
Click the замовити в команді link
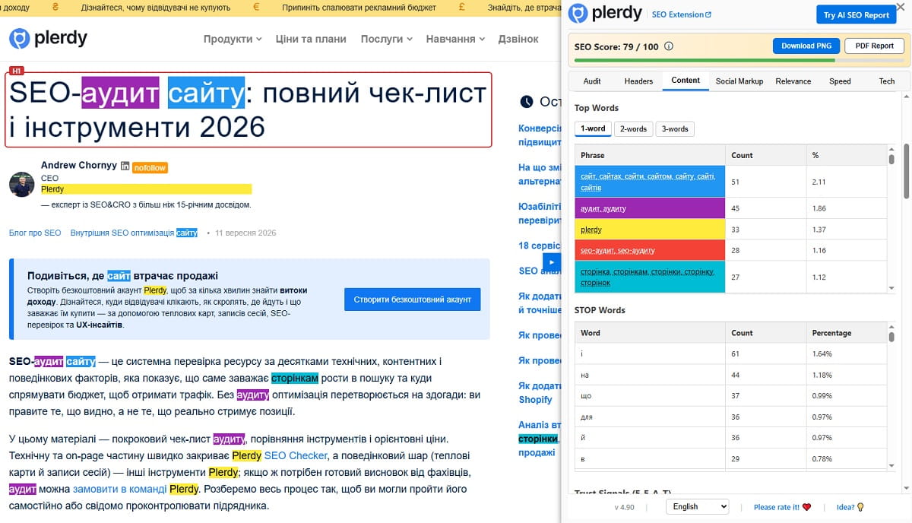pos(119,489)
